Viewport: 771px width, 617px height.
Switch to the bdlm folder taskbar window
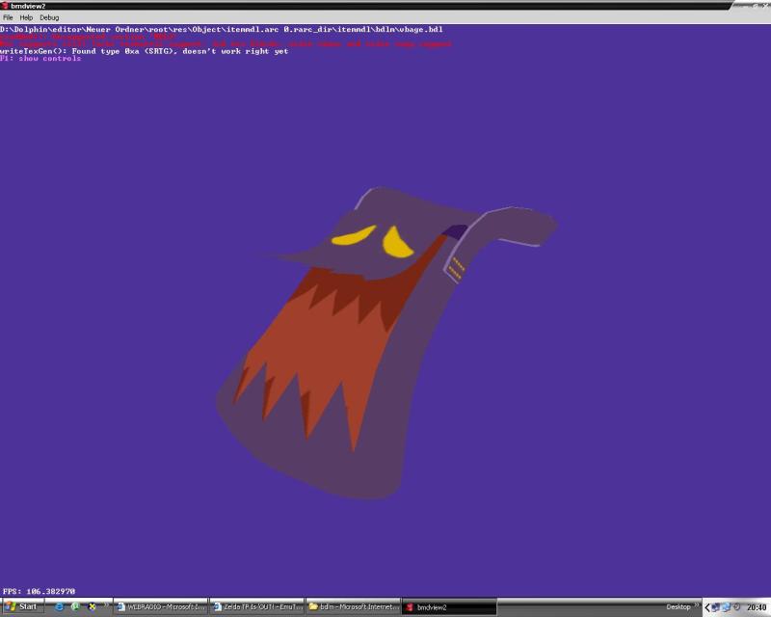(353, 607)
